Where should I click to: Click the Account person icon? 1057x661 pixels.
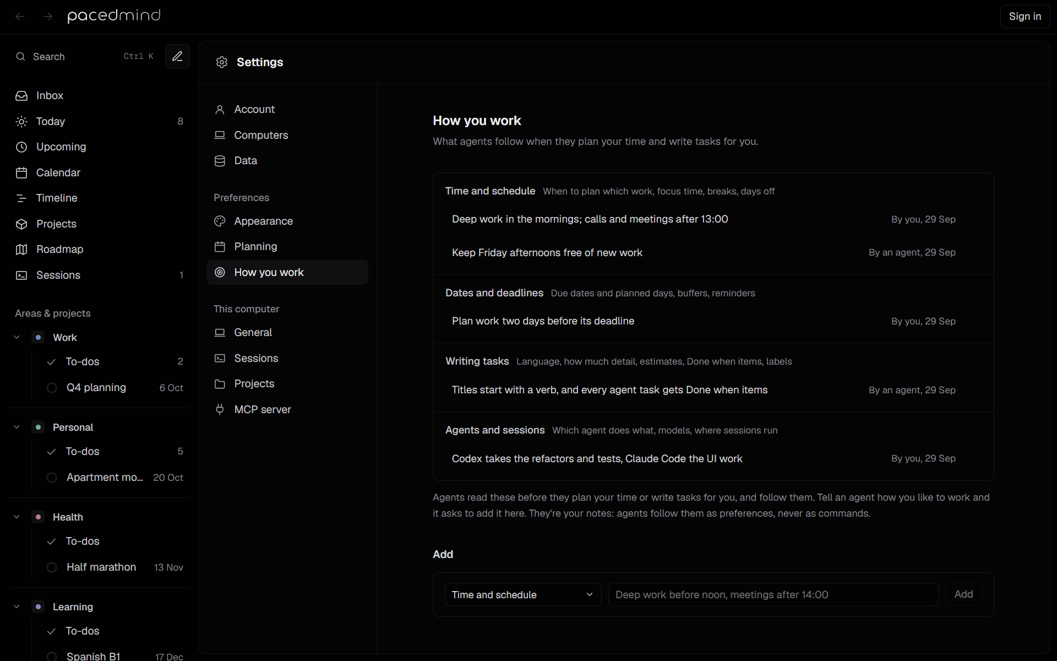click(x=220, y=110)
